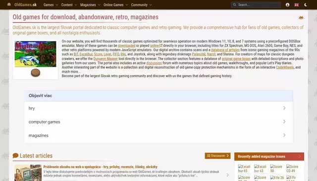Expand the Community dropdown arrow
317x181 pixels.
tap(151, 5)
